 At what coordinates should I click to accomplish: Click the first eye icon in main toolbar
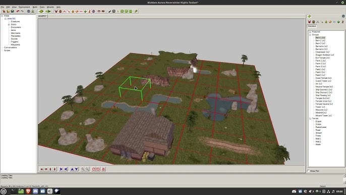pyautogui.click(x=99, y=11)
